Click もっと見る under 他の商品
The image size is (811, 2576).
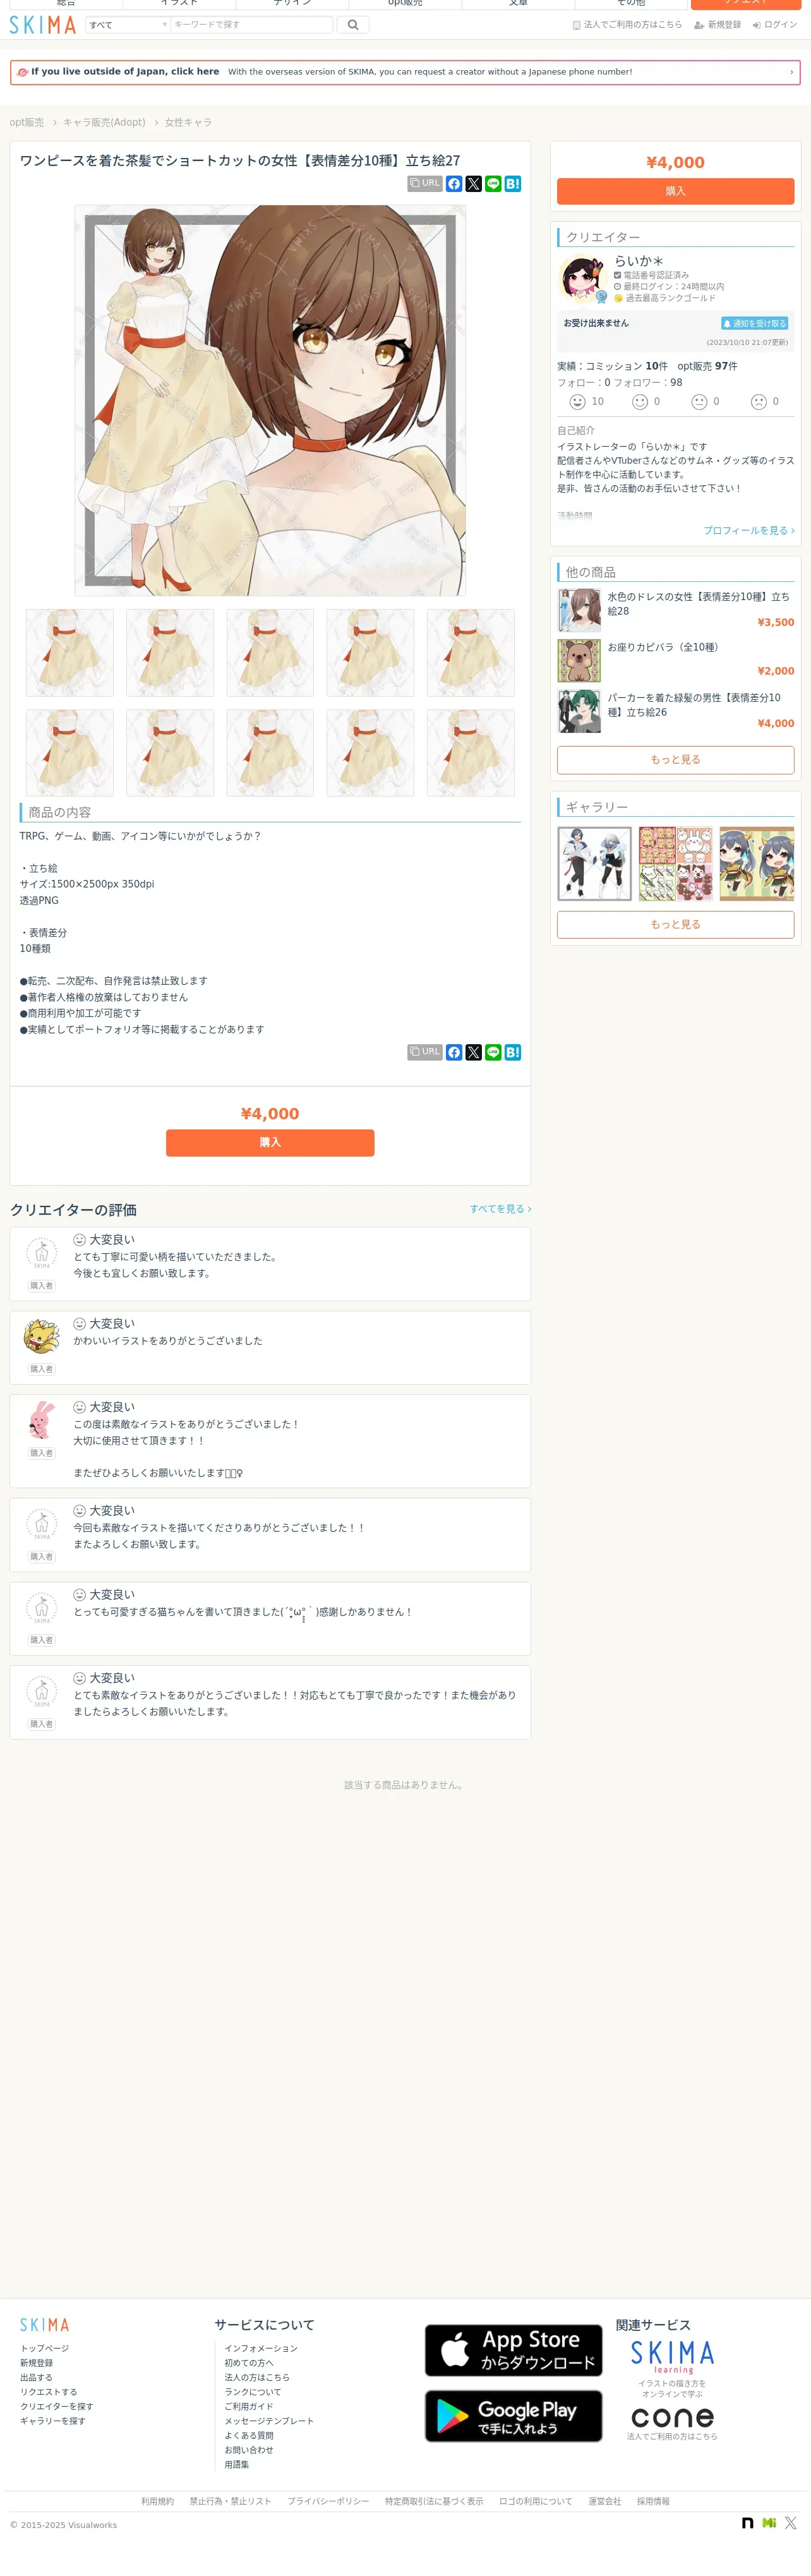pos(675,760)
